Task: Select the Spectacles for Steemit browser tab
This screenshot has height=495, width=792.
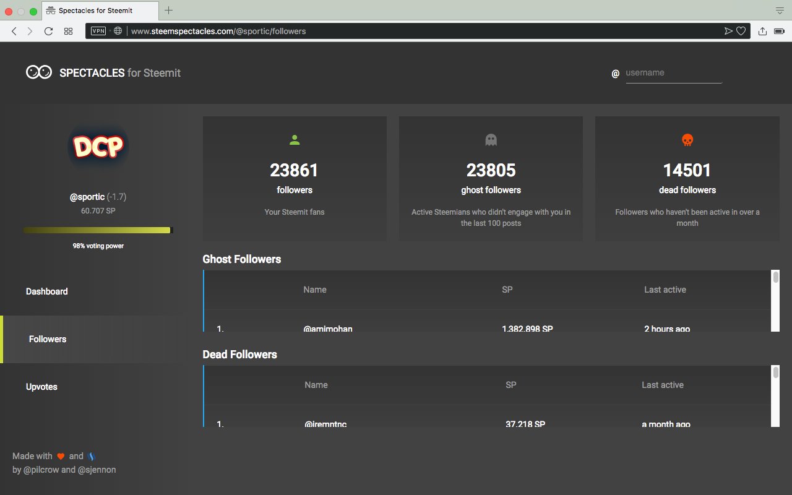Action: coord(101,11)
